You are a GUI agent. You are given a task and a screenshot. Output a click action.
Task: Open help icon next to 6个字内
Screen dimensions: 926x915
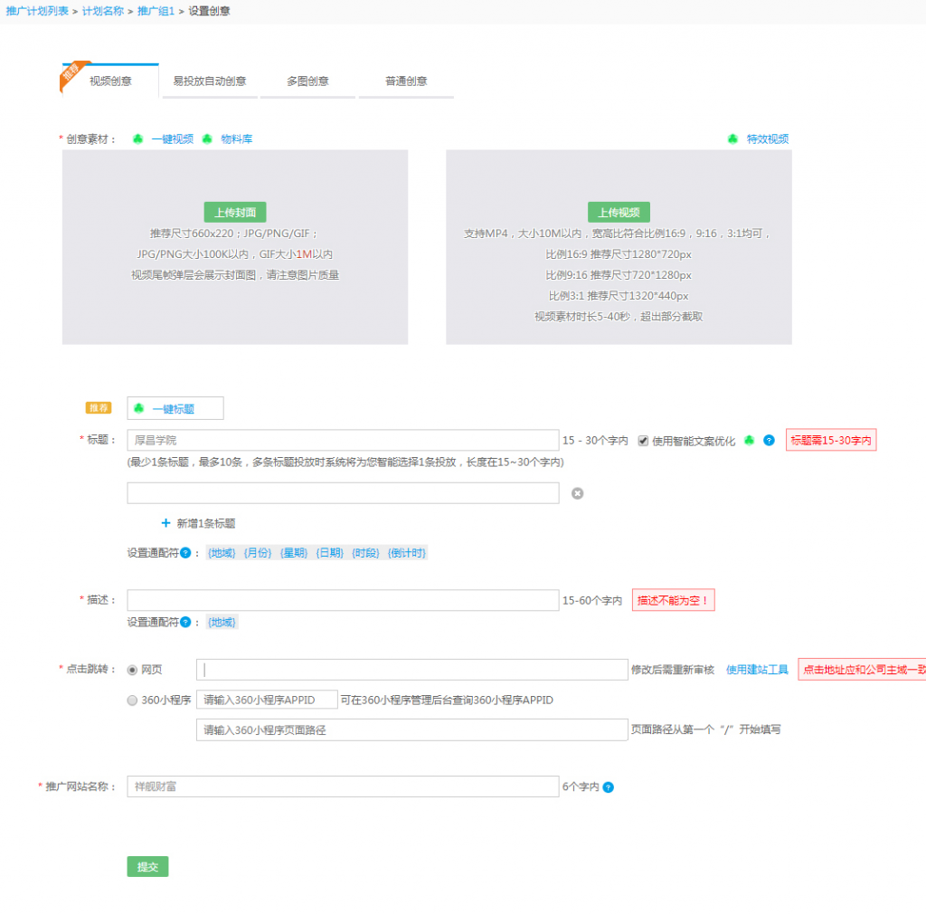click(x=609, y=786)
